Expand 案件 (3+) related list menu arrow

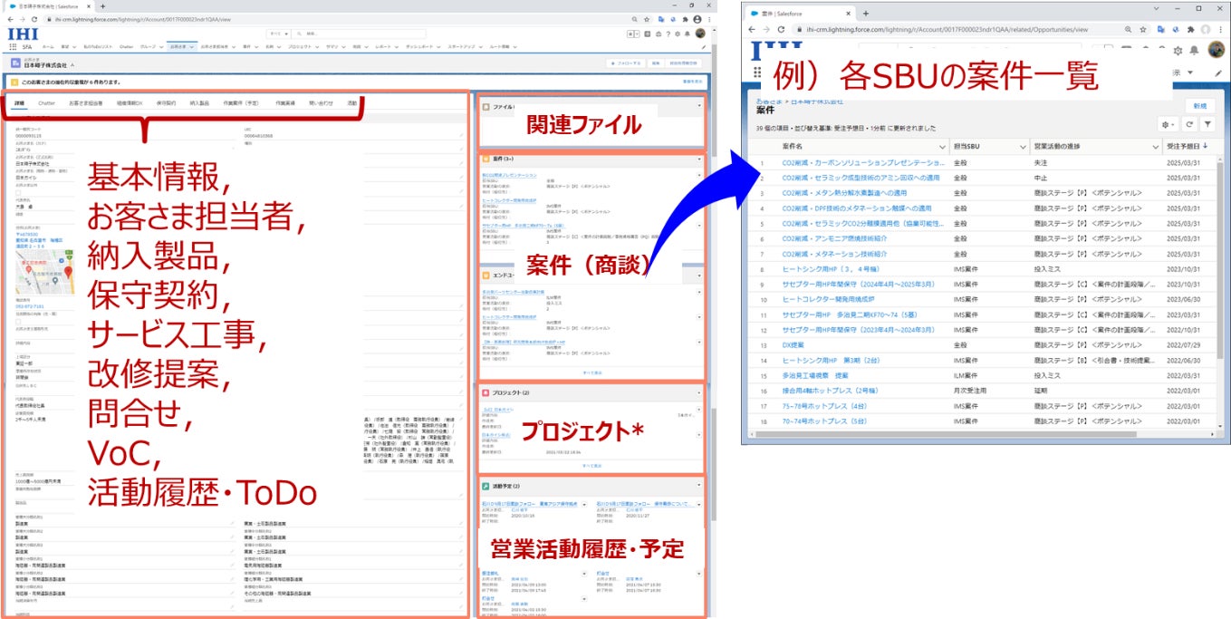(700, 159)
